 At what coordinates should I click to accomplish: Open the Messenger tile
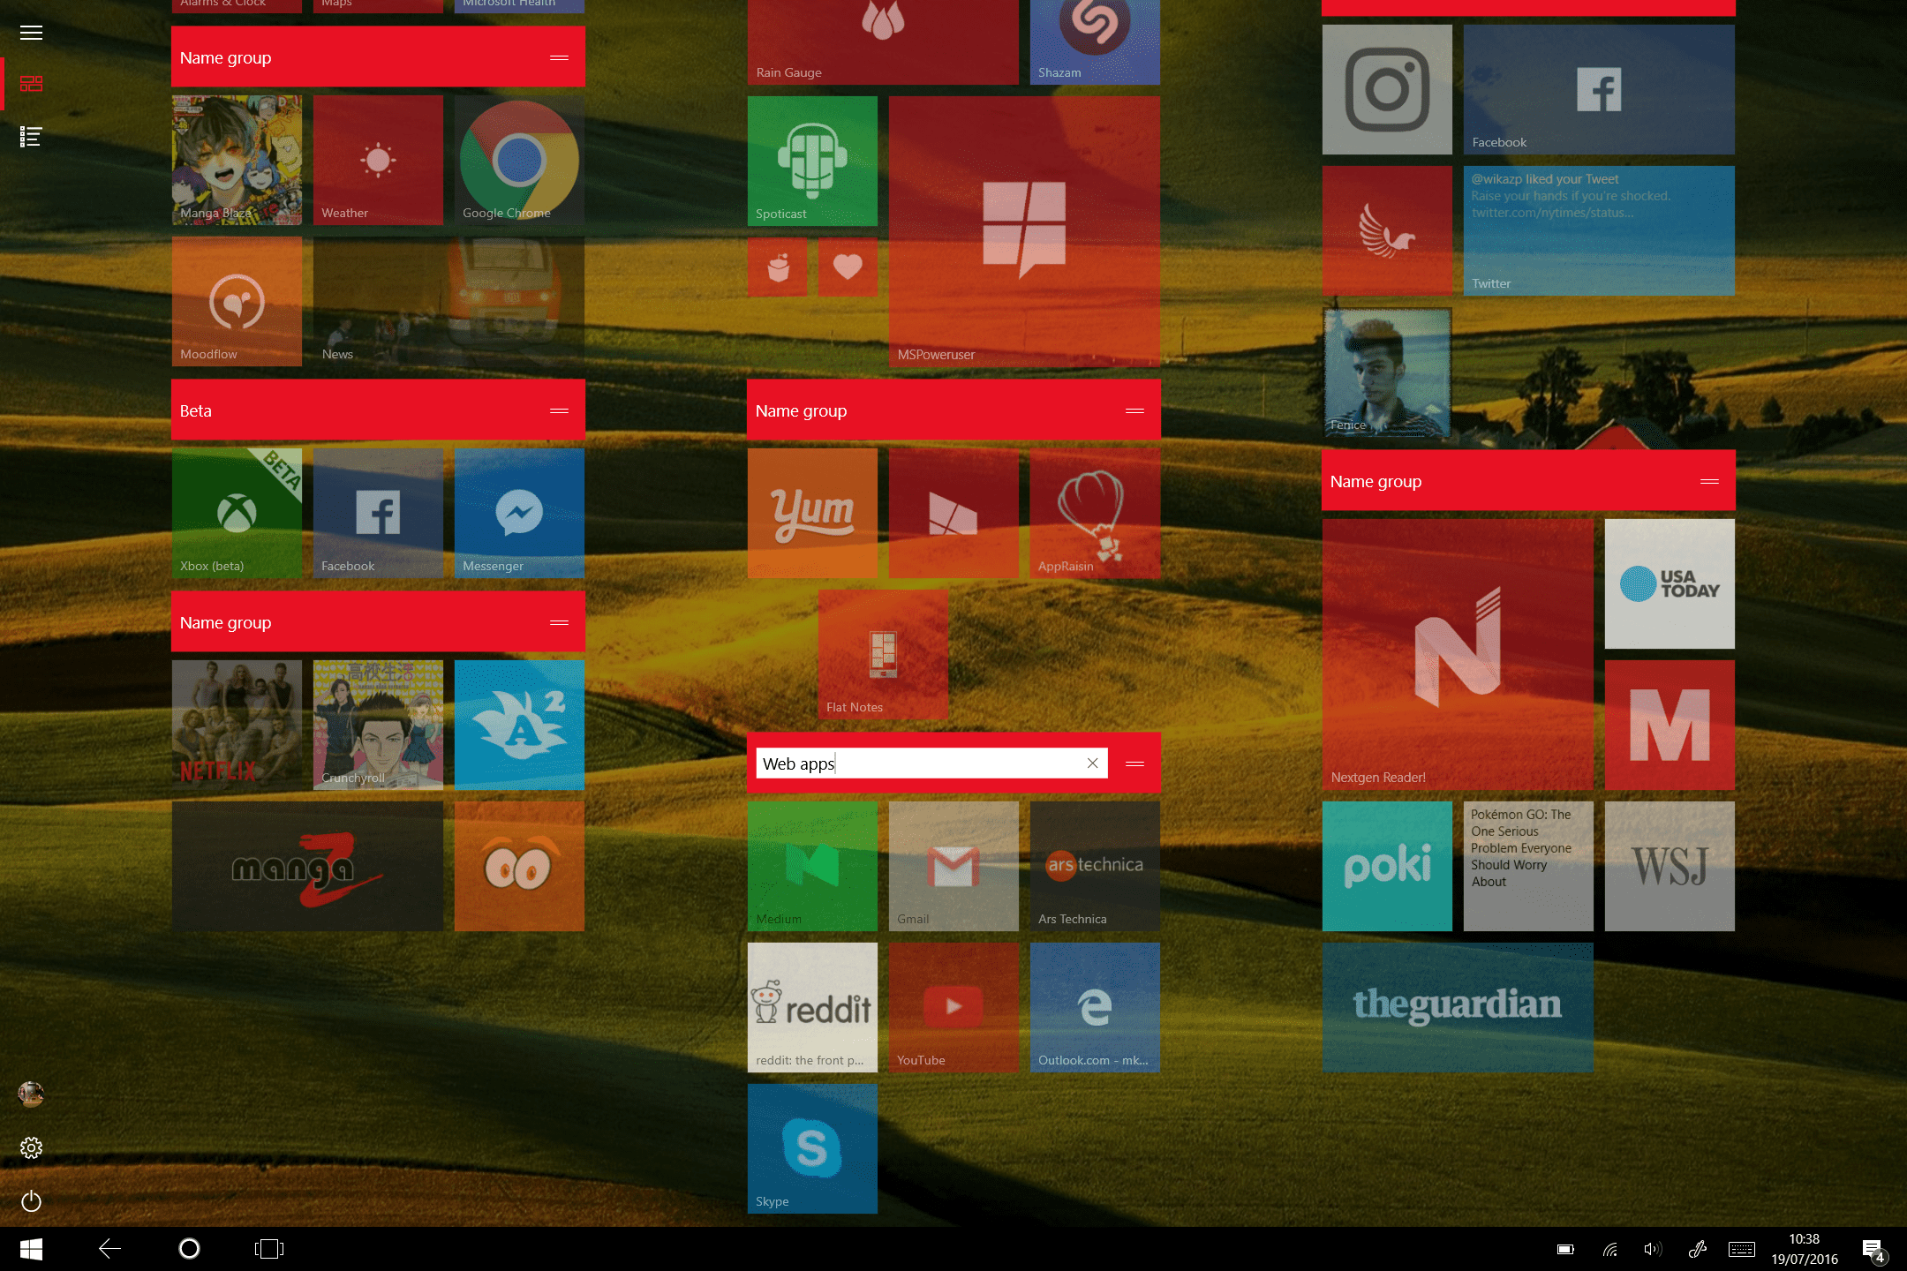tap(519, 513)
